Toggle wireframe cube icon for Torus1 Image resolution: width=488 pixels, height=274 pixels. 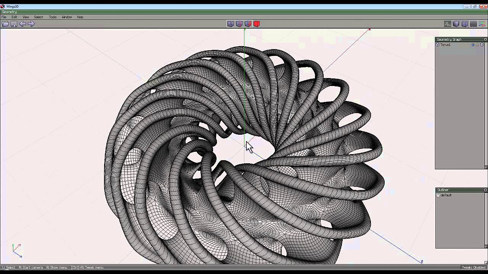(482, 45)
